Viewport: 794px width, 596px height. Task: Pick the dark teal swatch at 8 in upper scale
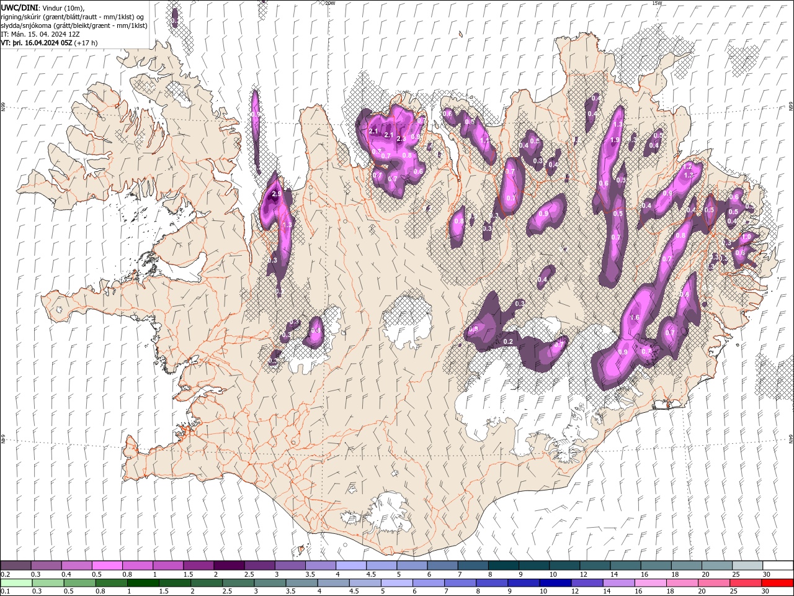[503, 566]
